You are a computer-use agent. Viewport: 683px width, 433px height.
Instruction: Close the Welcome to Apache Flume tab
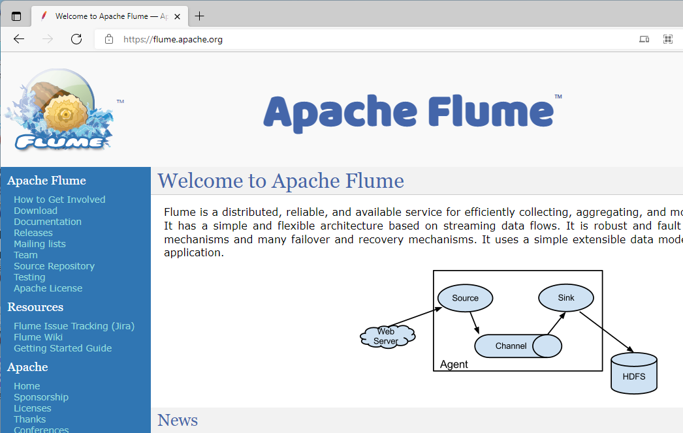[178, 16]
